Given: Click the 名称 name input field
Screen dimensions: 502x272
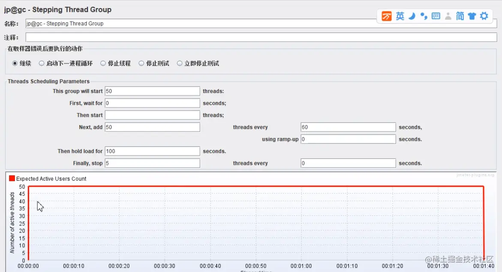Looking at the screenshot, I should coord(261,24).
